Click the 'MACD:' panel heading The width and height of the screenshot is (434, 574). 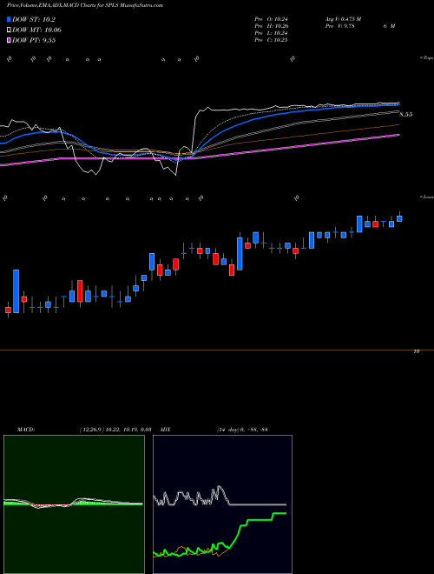tap(25, 430)
